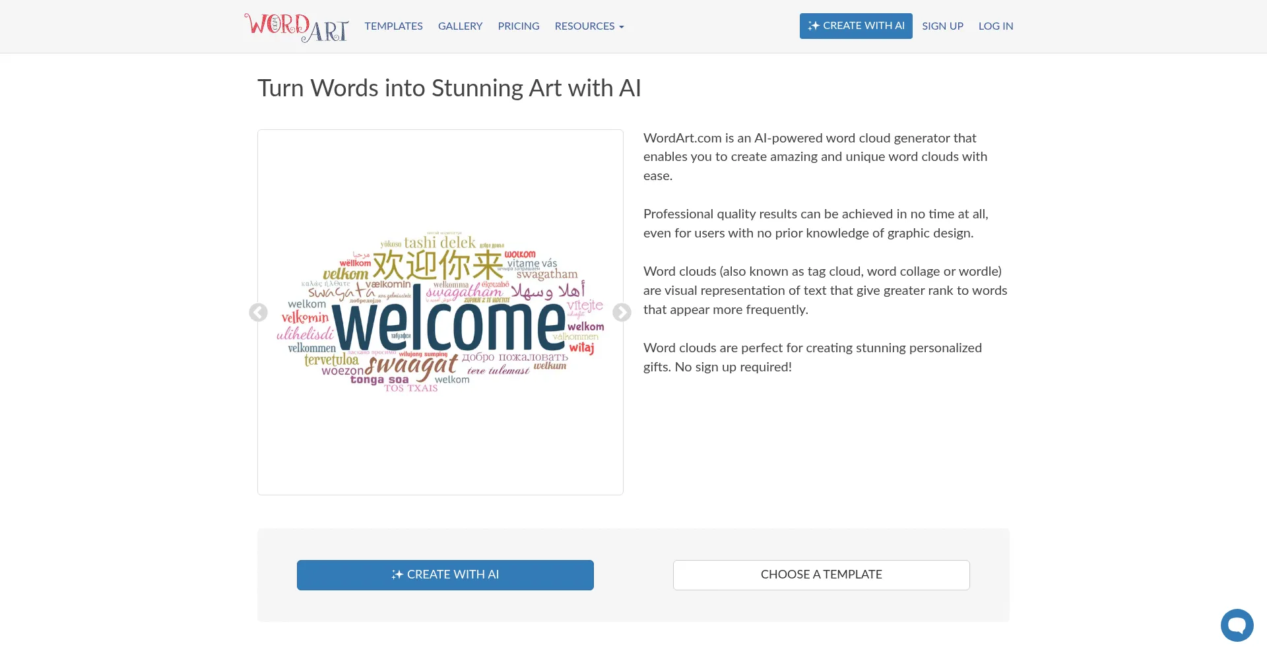
Task: Select the heading Turn Words into Stunning Art
Action: click(x=449, y=88)
